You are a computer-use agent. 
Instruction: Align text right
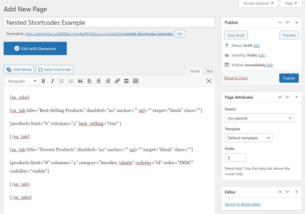108,81
